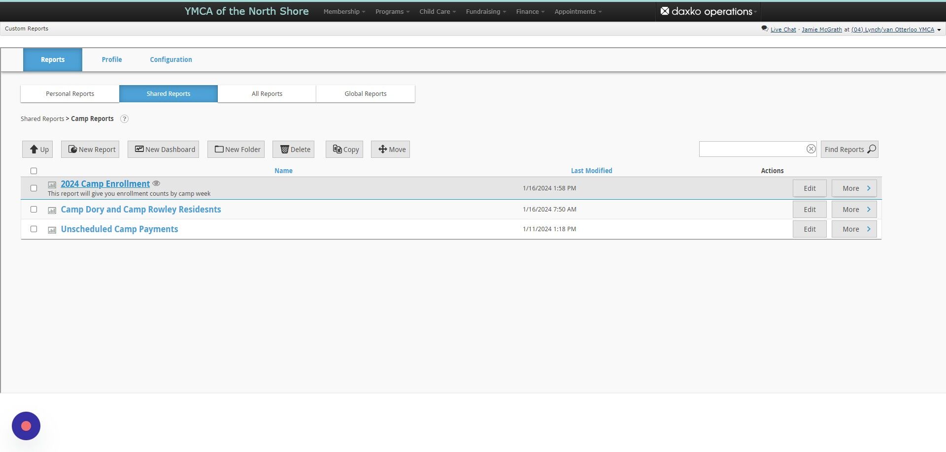This screenshot has width=946, height=452.
Task: Expand More options for Camp Dory report
Action: 854,210
